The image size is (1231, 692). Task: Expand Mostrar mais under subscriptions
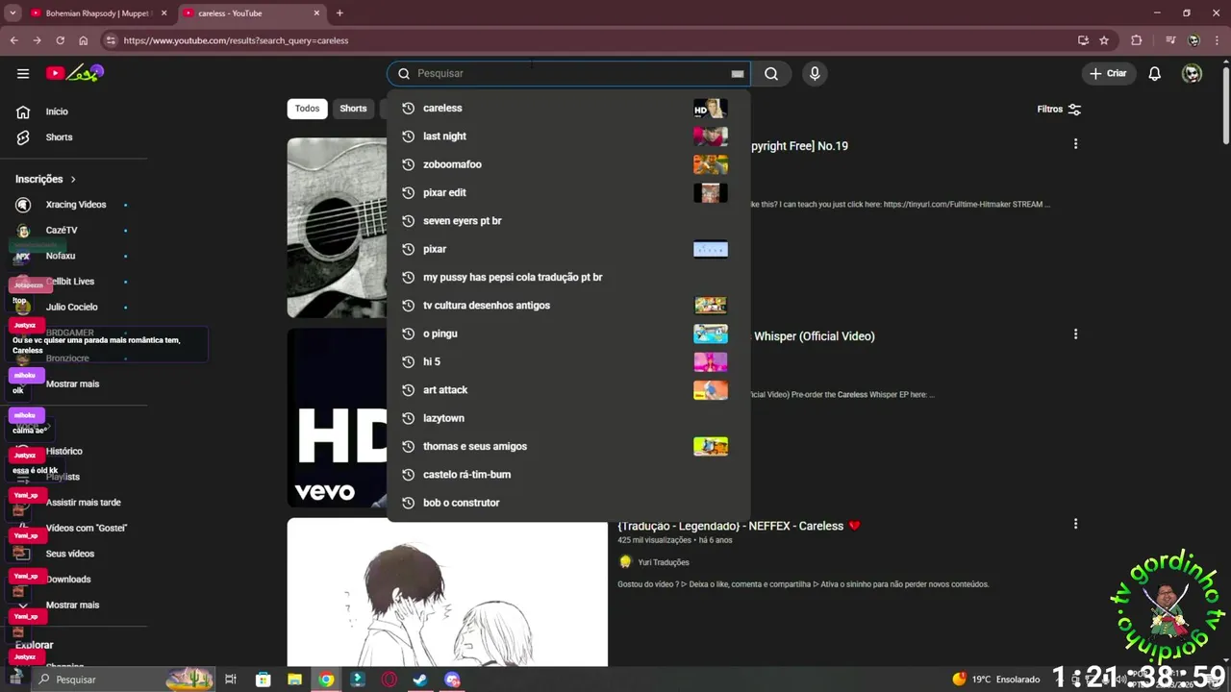click(x=73, y=384)
